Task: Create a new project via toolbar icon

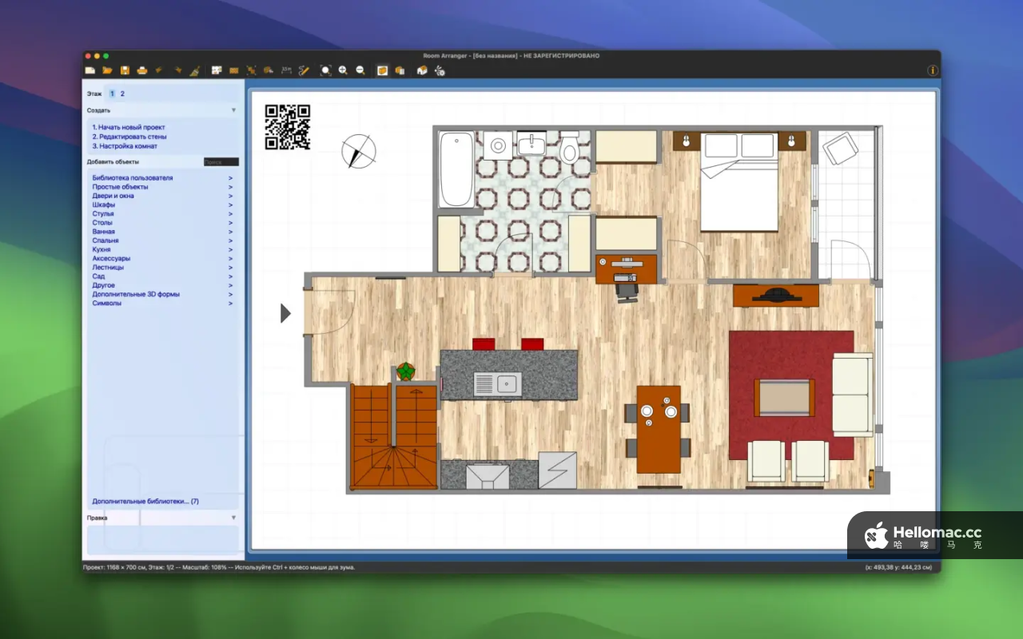Action: click(x=90, y=70)
